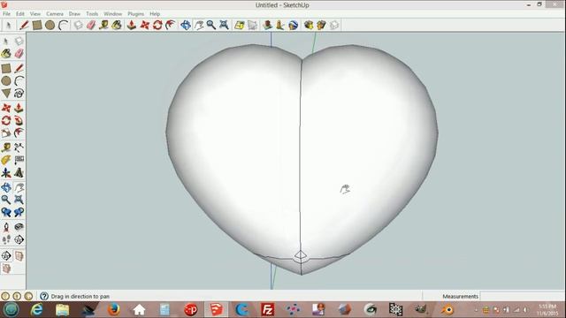Pick the Rectangle tool in the top toolbar
The image size is (566, 318).
[x=37, y=25]
